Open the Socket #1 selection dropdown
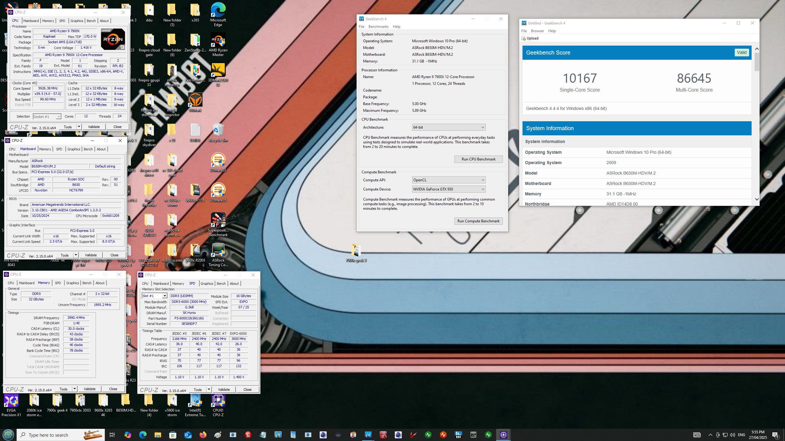 point(47,116)
